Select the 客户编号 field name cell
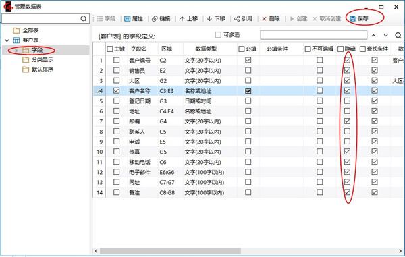 pyautogui.click(x=140, y=61)
